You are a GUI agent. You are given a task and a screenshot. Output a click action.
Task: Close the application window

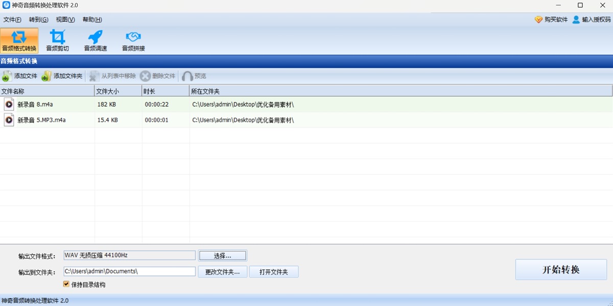[602, 5]
